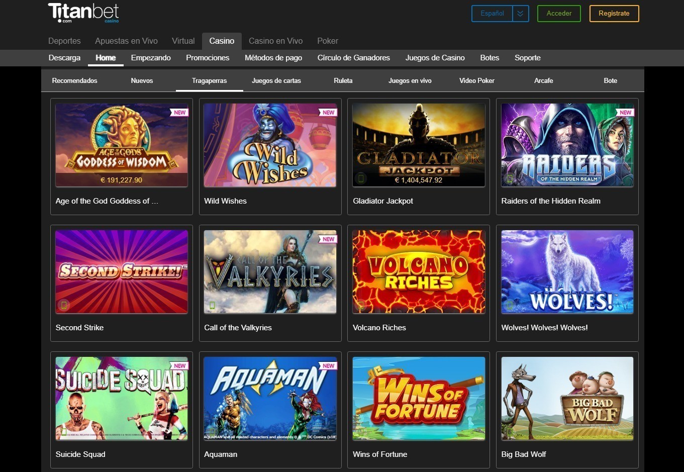Click the Second Strike title text

pos(79,328)
